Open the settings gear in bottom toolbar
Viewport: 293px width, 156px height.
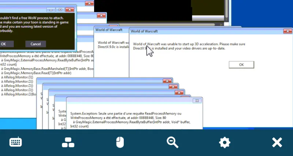[x=225, y=143]
